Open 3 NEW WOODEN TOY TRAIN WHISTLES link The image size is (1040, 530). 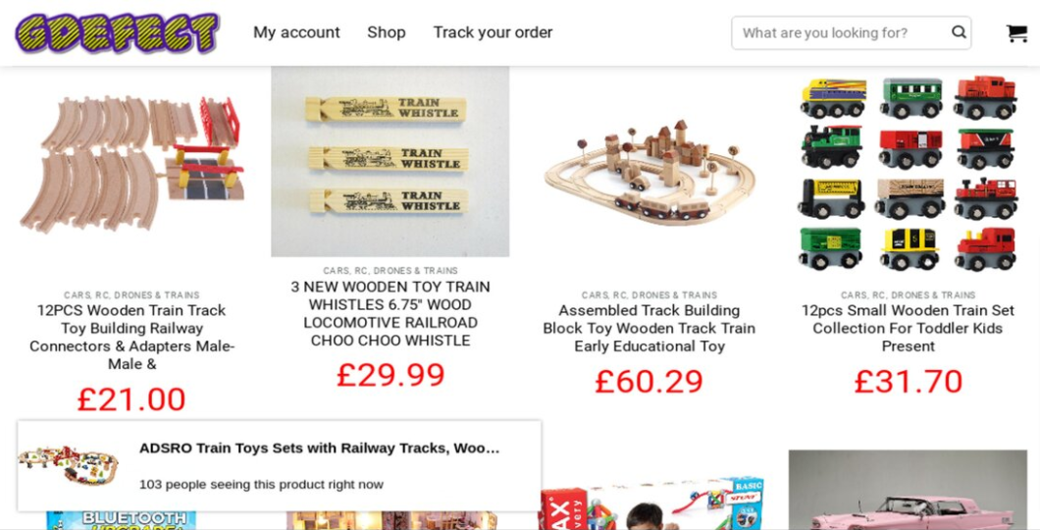coord(390,314)
